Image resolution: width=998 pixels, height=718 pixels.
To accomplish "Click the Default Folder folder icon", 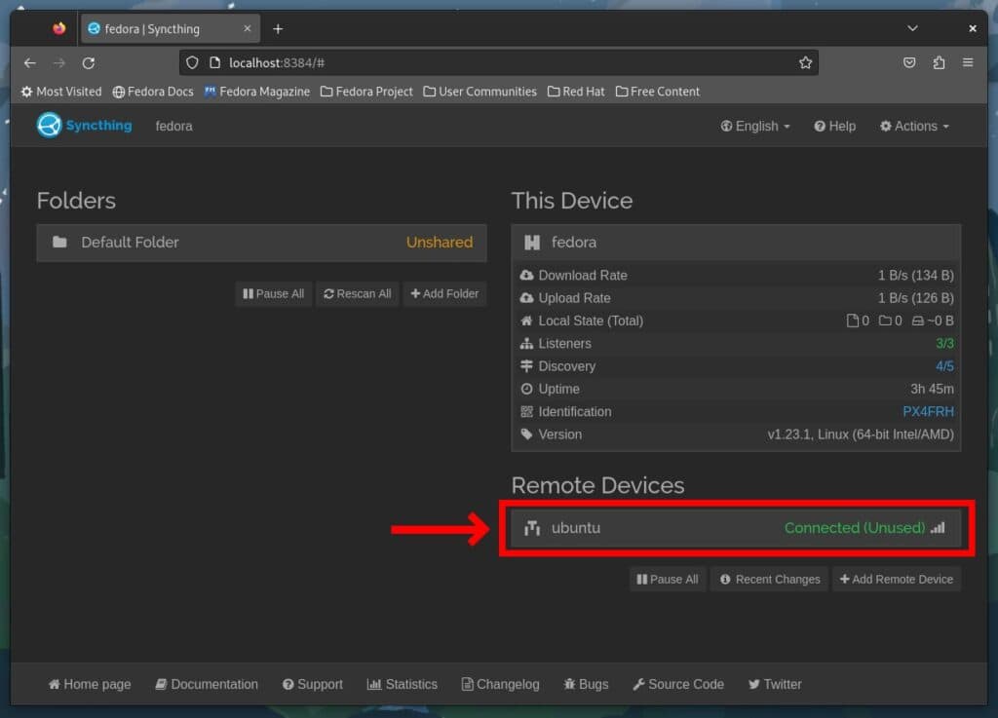I will (x=59, y=242).
